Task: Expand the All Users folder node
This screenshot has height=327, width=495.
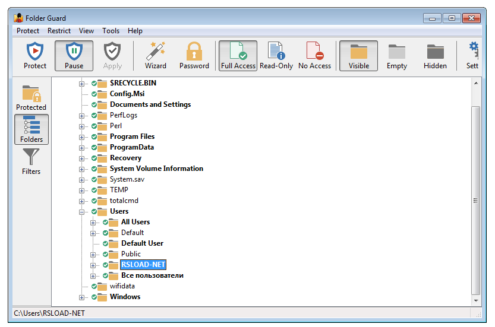Action: 93,223
